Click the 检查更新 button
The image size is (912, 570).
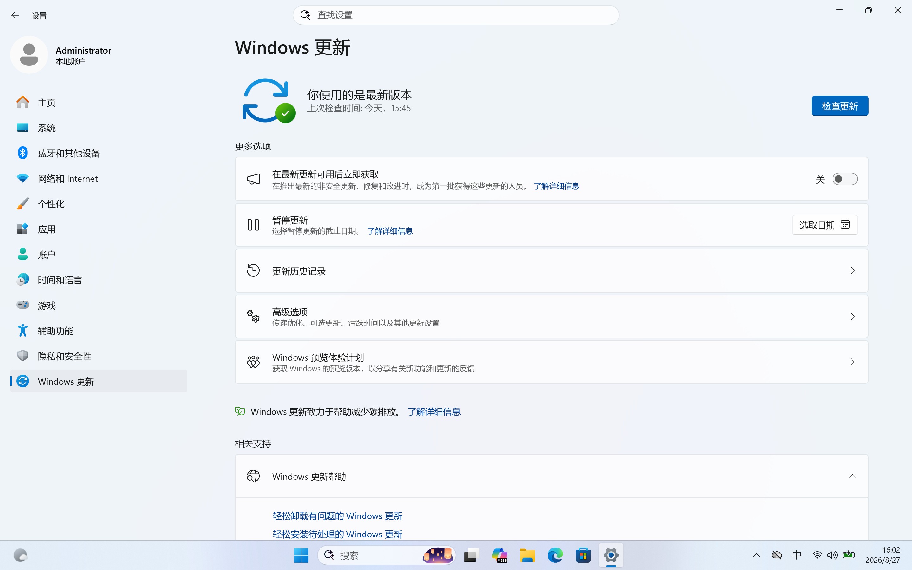840,106
